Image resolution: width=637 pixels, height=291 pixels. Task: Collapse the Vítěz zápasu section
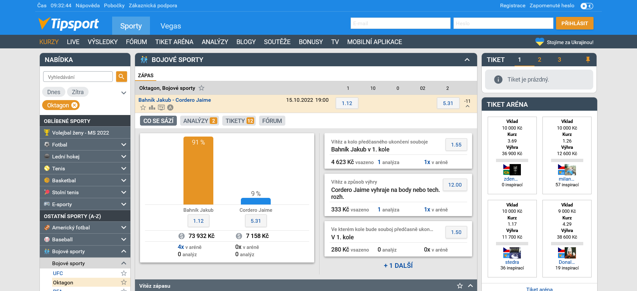(x=470, y=286)
